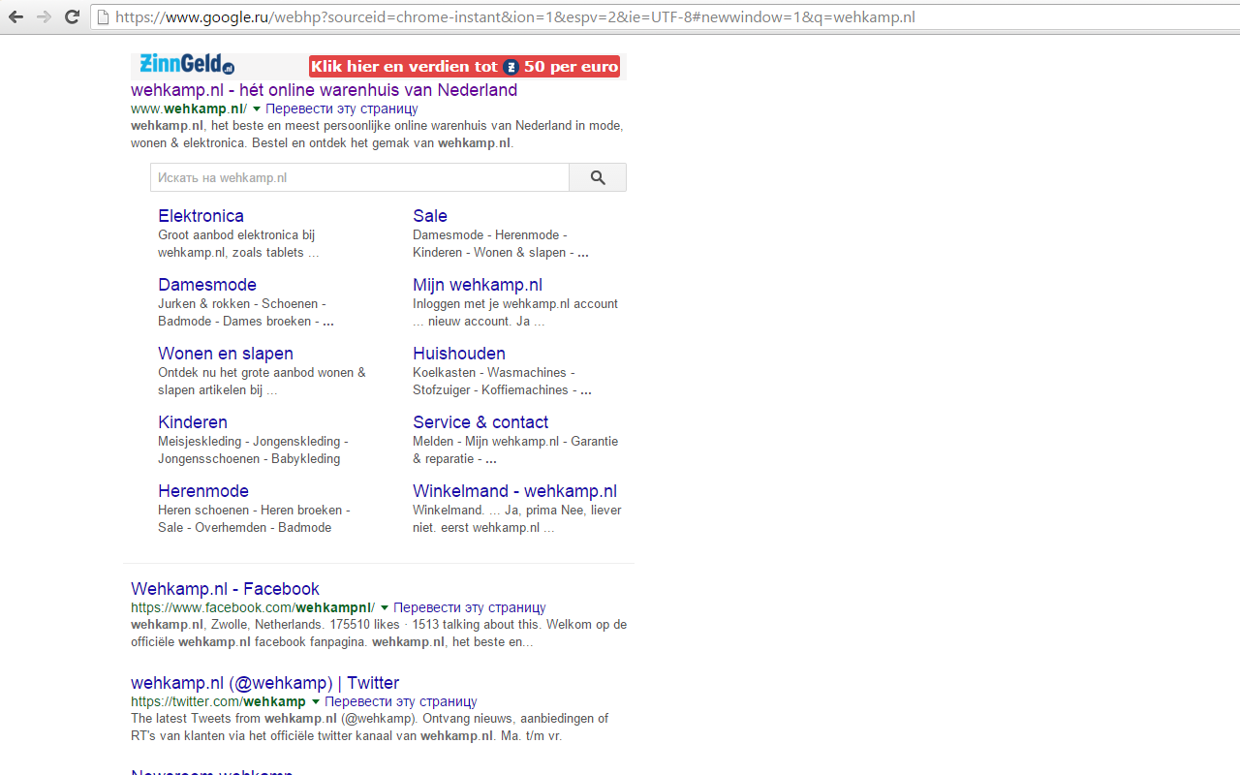The width and height of the screenshot is (1240, 775).
Task: Click the 'Искать на wehkamp.nl' search field
Action: (359, 177)
